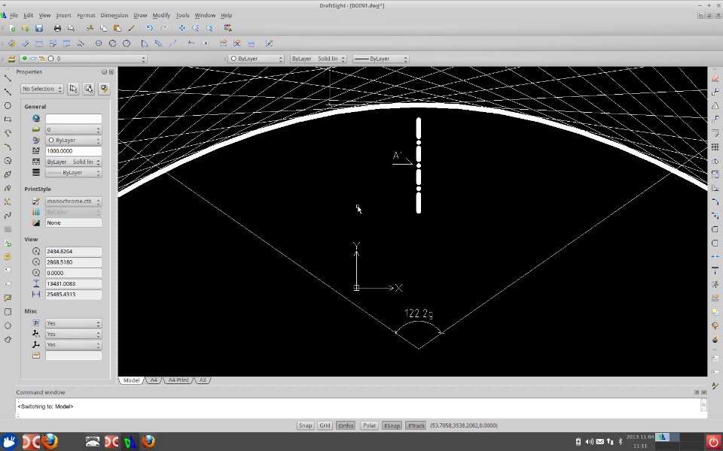The width and height of the screenshot is (723, 451).
Task: Open the ByLayer line color dropdown in toolbar
Action: [x=256, y=59]
